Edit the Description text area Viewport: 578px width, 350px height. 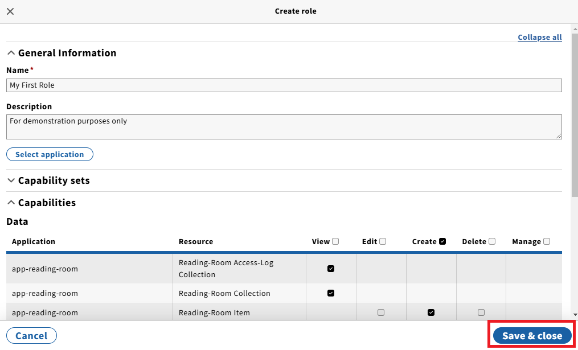[284, 126]
